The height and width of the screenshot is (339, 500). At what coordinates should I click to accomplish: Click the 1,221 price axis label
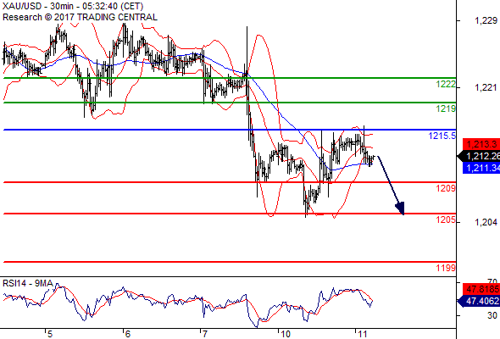(x=486, y=87)
